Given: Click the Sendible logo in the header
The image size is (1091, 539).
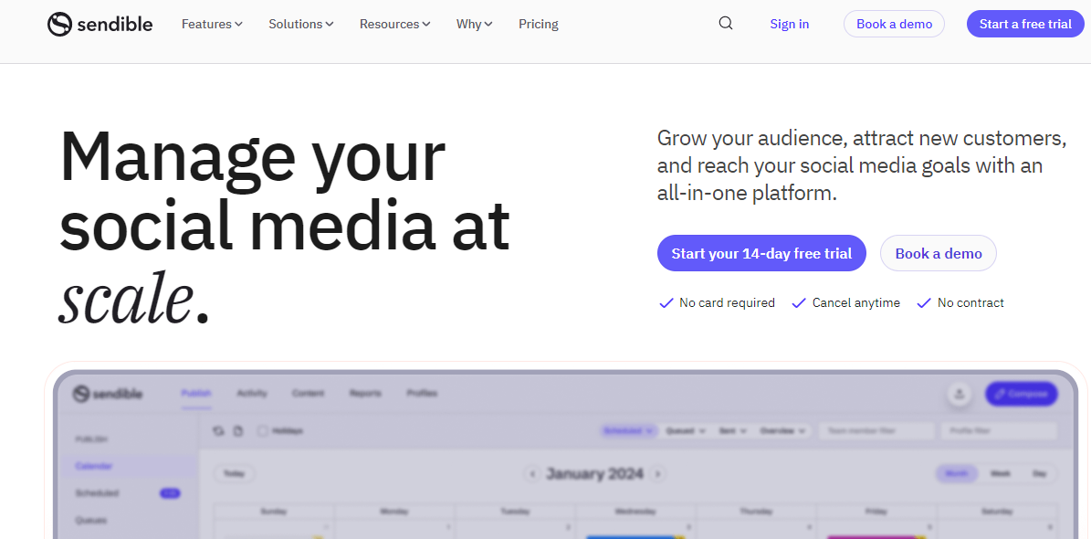Looking at the screenshot, I should pos(100,25).
